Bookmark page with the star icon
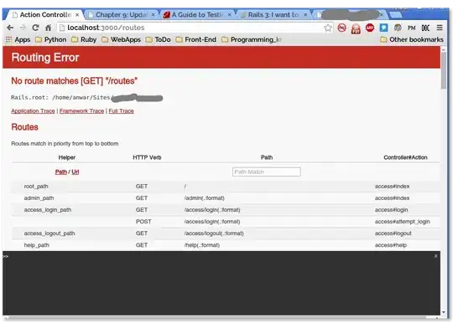This screenshot has height=328, width=453. pos(328,28)
